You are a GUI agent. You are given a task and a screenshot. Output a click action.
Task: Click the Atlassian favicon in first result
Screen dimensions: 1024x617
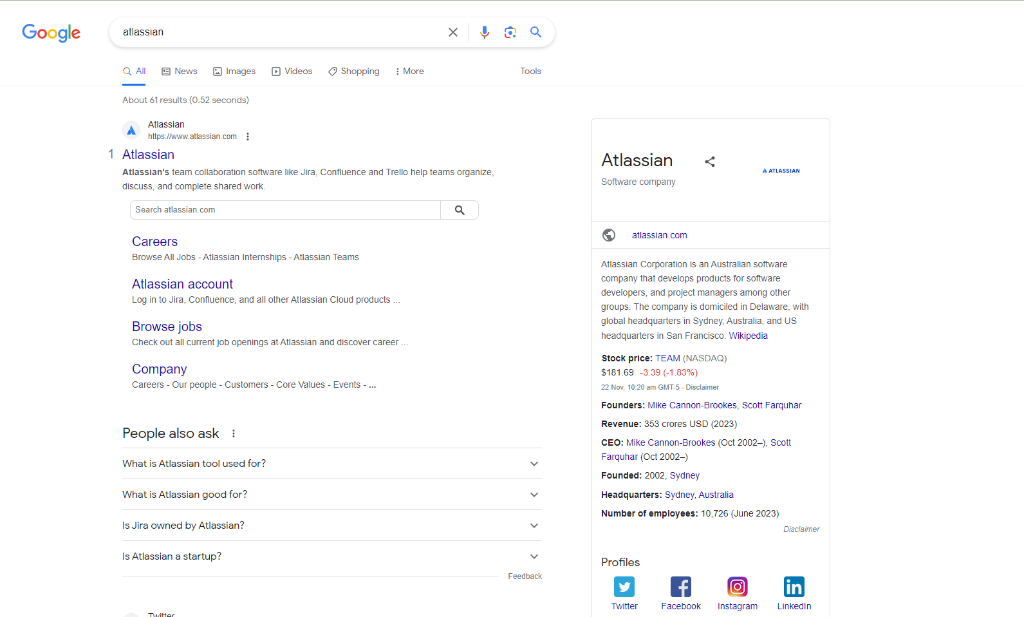pos(131,130)
